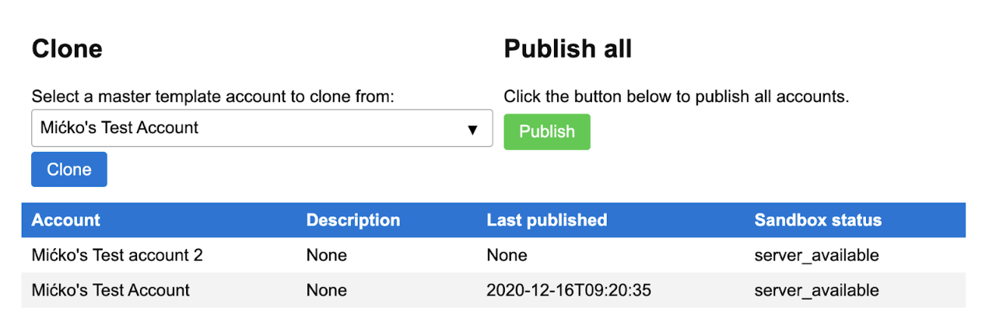Image resolution: width=996 pixels, height=333 pixels.
Task: Click the Clone section heading
Action: 67,49
